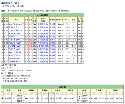
Task: Click the 馬名 column header
Action: (16, 20)
